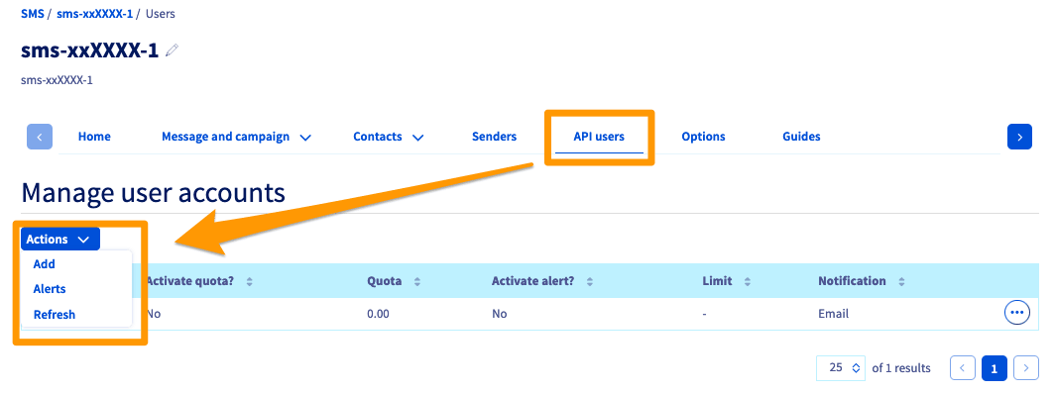Click the Notification column header
The width and height of the screenshot is (1054, 393).
(x=852, y=281)
